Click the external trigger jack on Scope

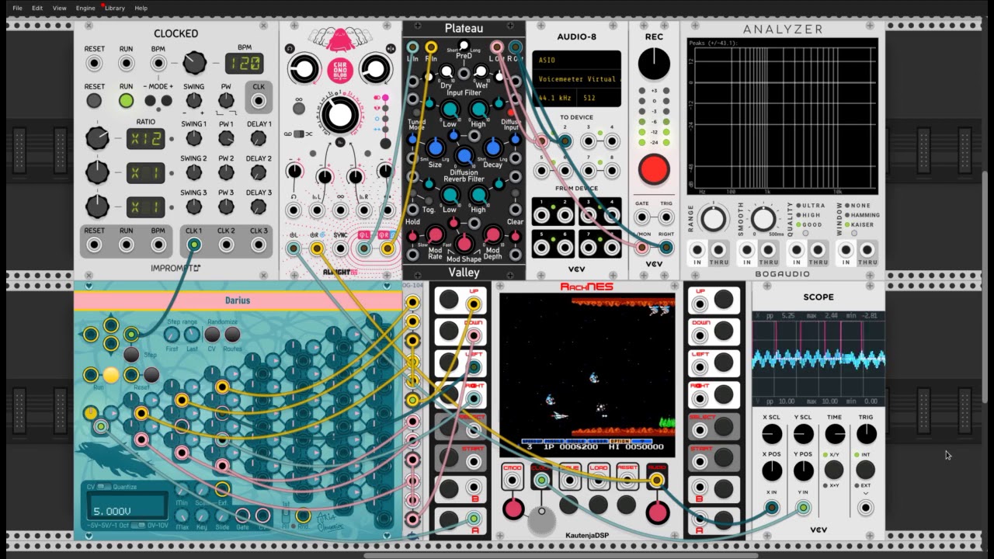(x=865, y=509)
